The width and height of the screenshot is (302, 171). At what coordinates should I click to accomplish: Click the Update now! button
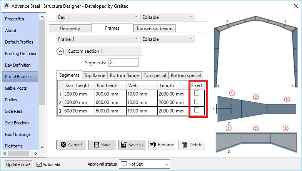(18, 164)
